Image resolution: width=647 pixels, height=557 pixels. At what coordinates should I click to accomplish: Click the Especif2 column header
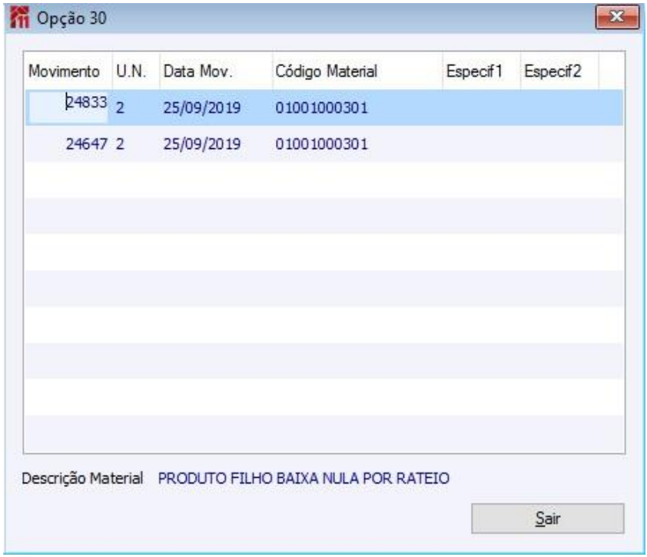coord(559,71)
